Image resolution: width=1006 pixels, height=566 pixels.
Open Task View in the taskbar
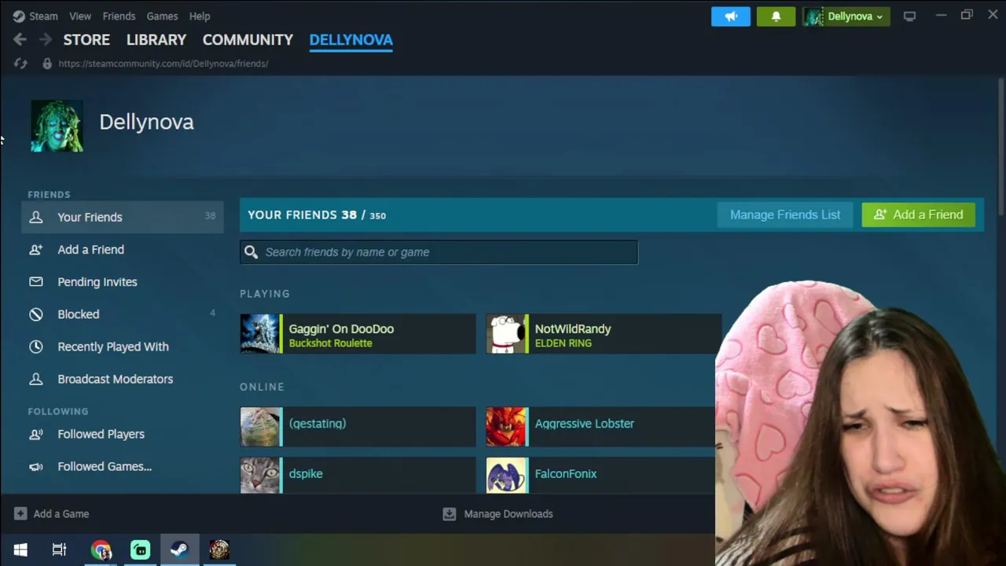click(x=59, y=549)
